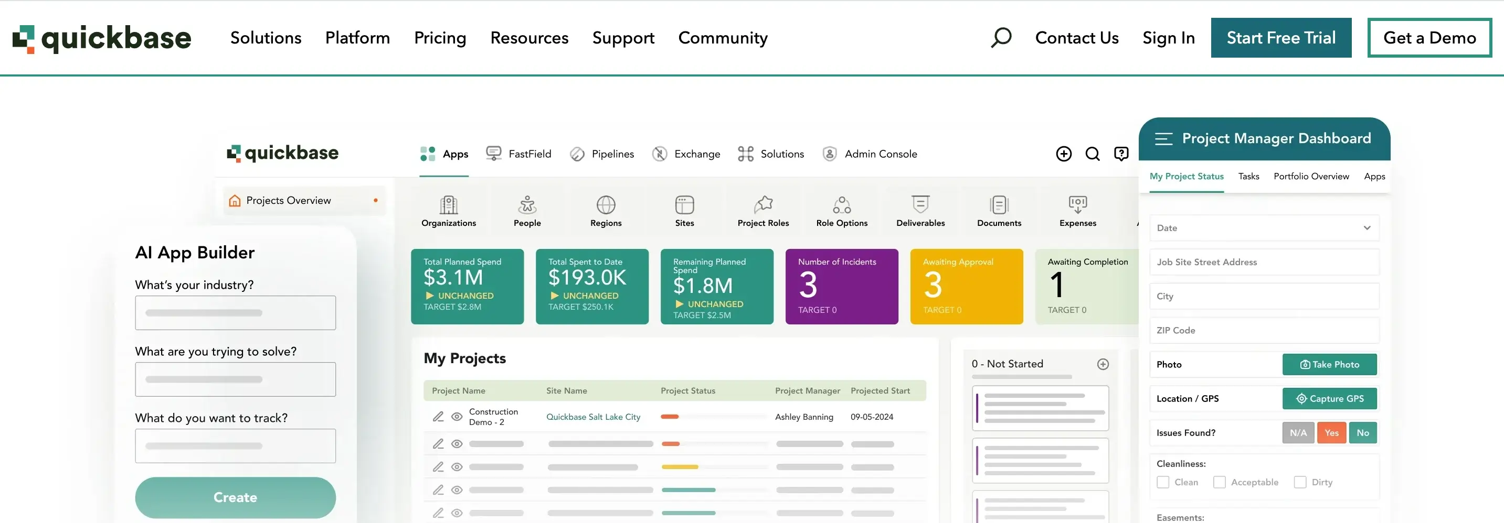
Task: Open the Sites table icon
Action: [x=684, y=205]
